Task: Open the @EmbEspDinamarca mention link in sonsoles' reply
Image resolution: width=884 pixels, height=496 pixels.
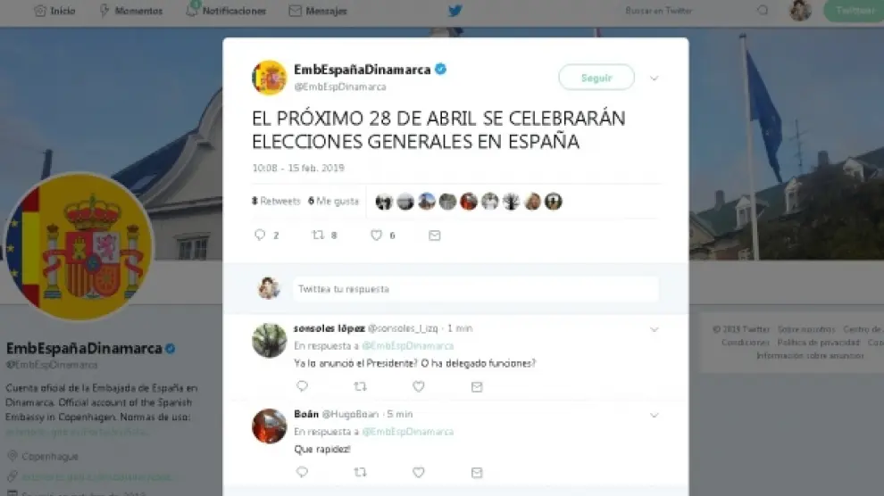Action: pos(407,345)
